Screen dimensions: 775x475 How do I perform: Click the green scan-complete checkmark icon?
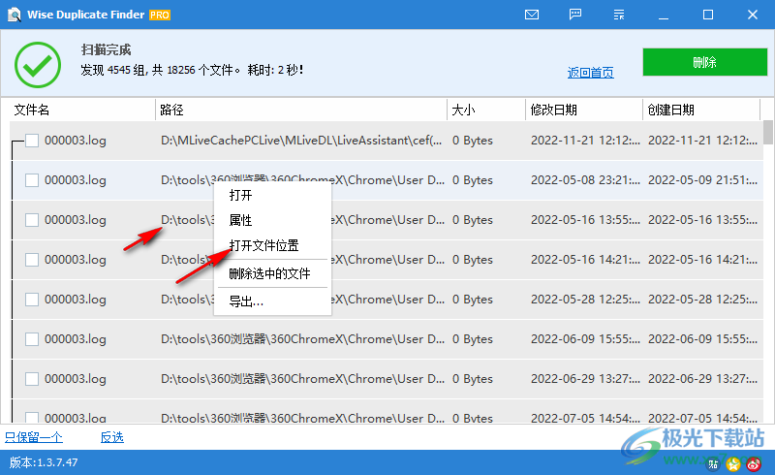[x=38, y=65]
